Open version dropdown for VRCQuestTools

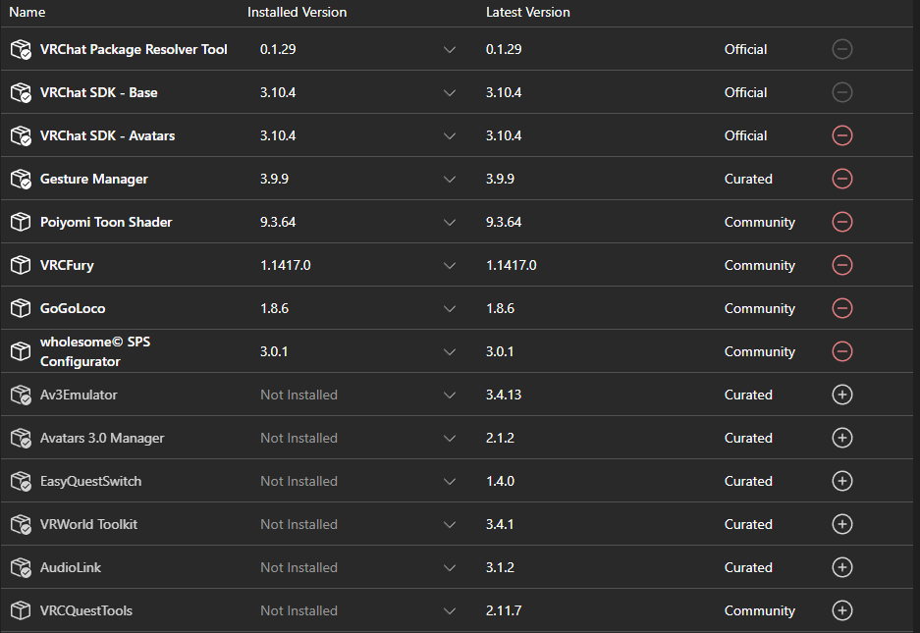click(450, 610)
